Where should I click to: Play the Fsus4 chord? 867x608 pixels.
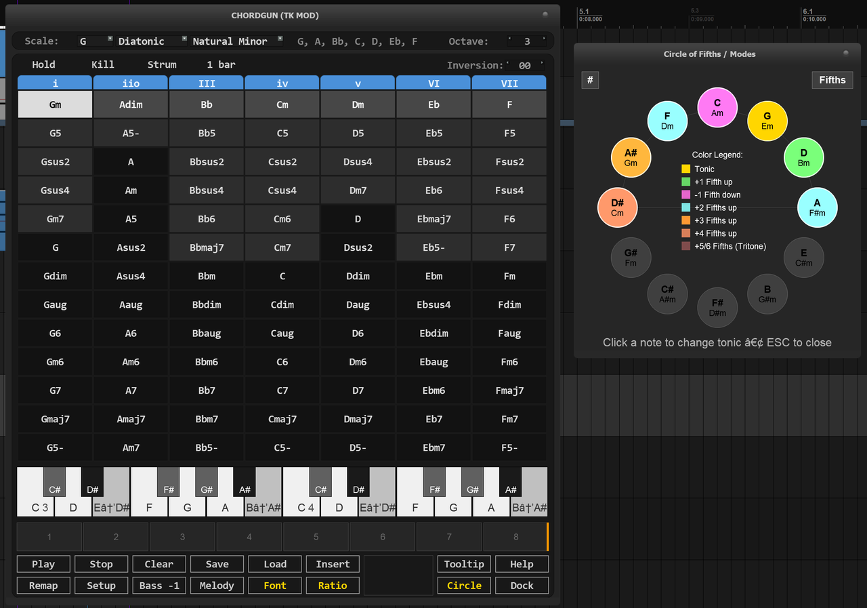[509, 190]
